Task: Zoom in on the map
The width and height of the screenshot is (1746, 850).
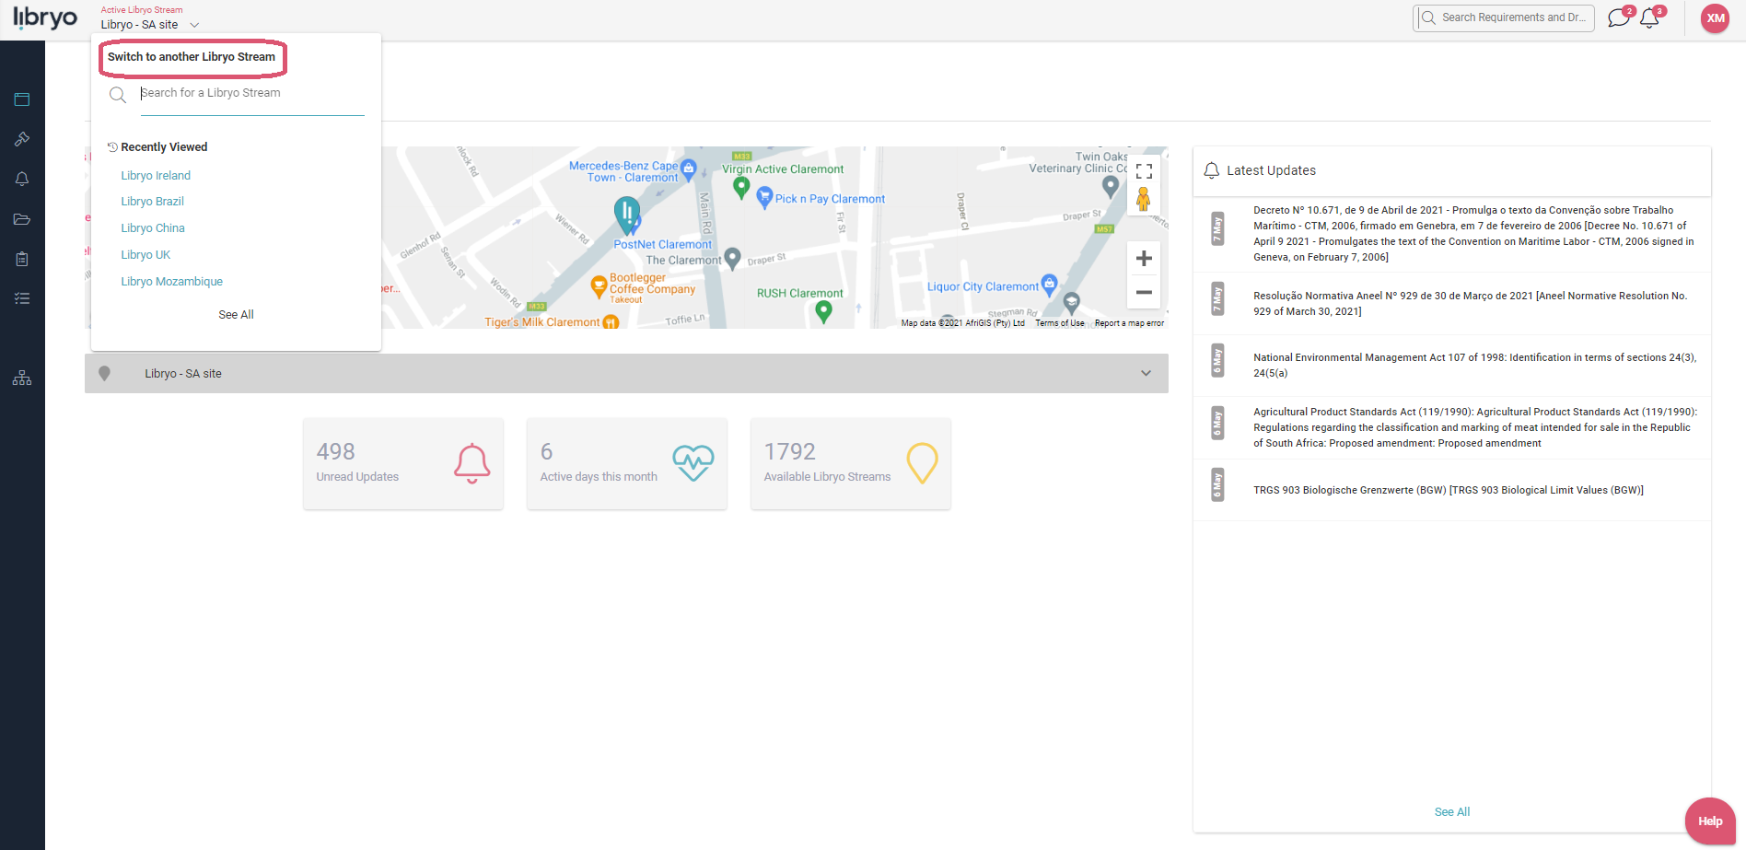Action: tap(1144, 259)
